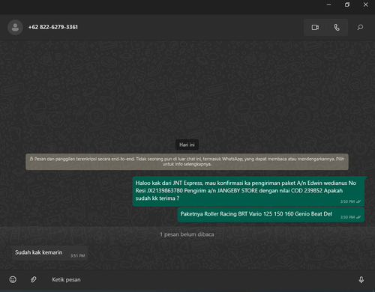Select the 'Paketnya Roller Racing BRT Vario' message
This screenshot has height=292, width=375.
point(271,214)
